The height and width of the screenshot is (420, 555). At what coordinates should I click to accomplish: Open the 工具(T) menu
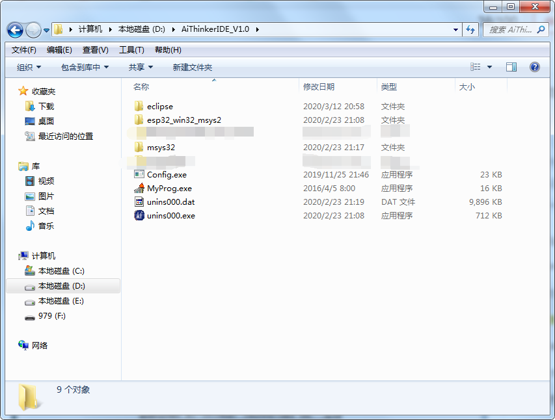131,50
